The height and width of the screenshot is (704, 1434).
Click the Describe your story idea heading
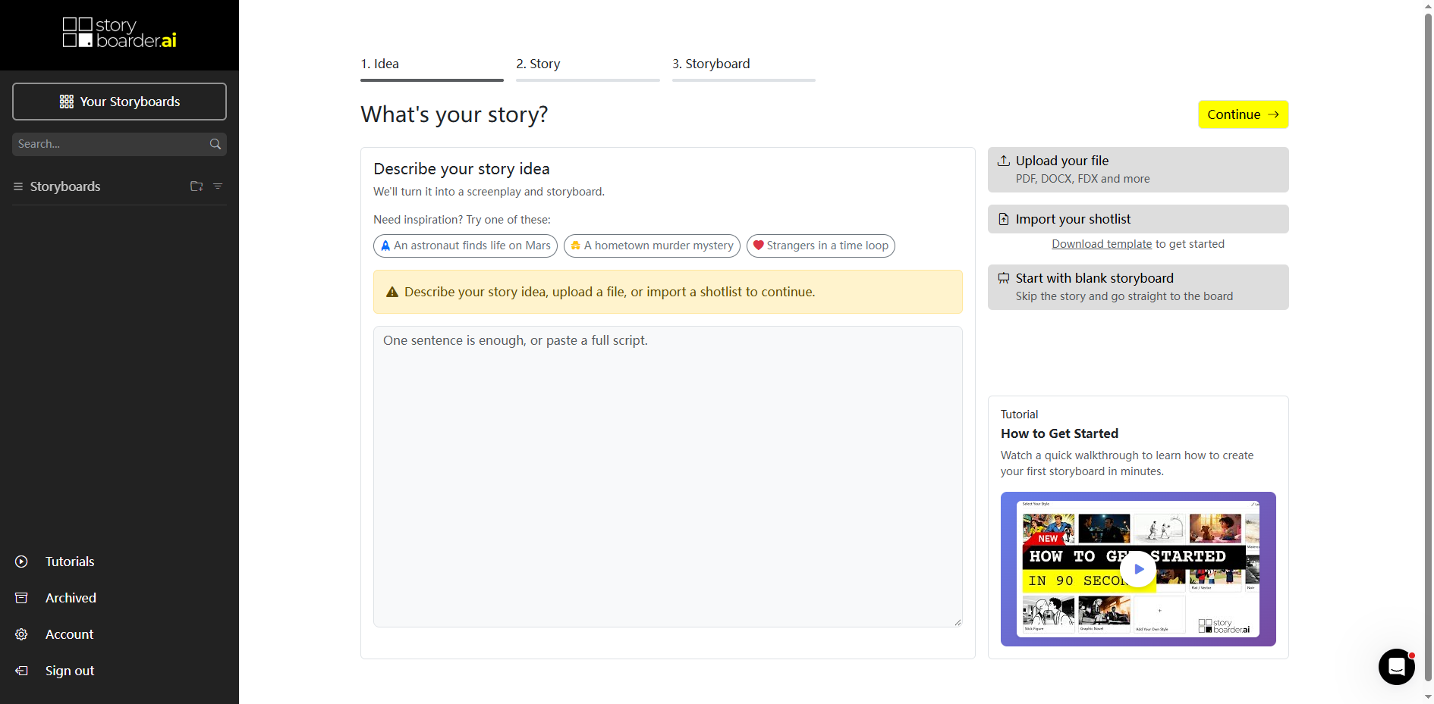pos(461,169)
